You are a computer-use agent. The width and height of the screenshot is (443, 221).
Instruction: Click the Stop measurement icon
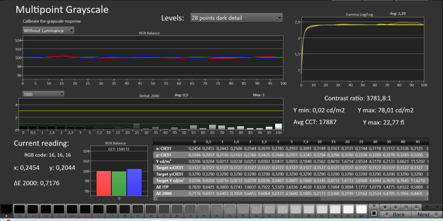pyautogui.click(x=385, y=207)
